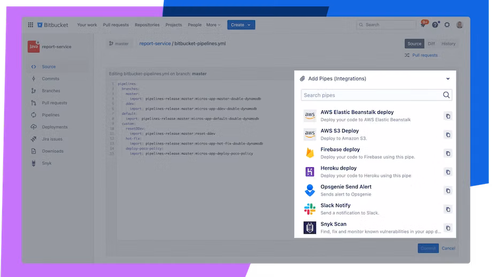
Task: Open Pipelines in the sidebar
Action: [51, 115]
